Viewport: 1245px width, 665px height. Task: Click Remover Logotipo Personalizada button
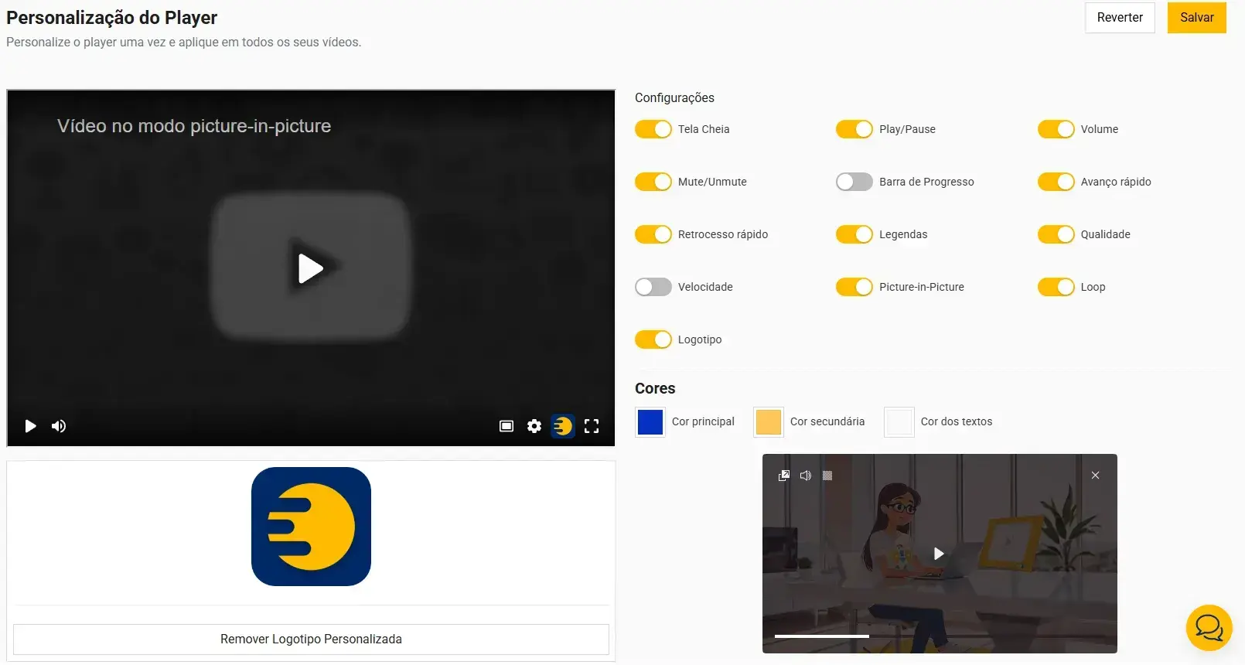(311, 639)
